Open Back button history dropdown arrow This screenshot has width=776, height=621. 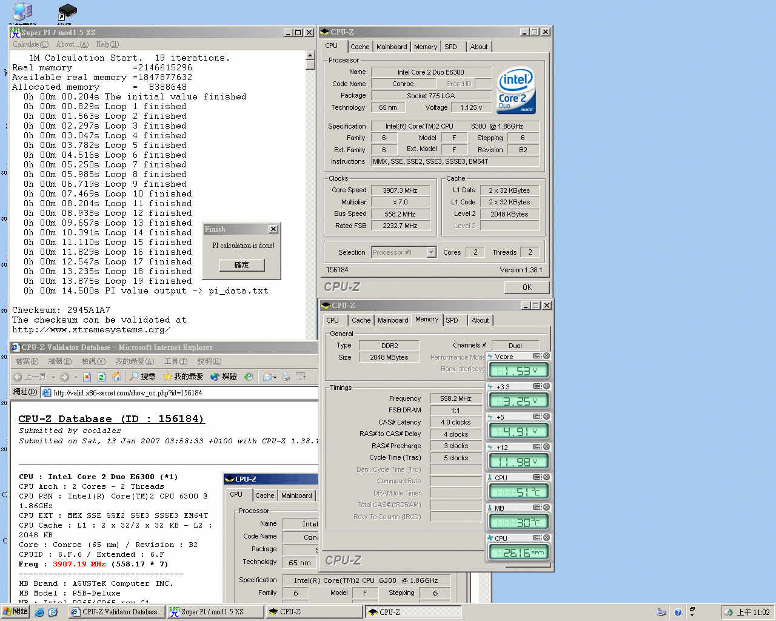coord(53,377)
